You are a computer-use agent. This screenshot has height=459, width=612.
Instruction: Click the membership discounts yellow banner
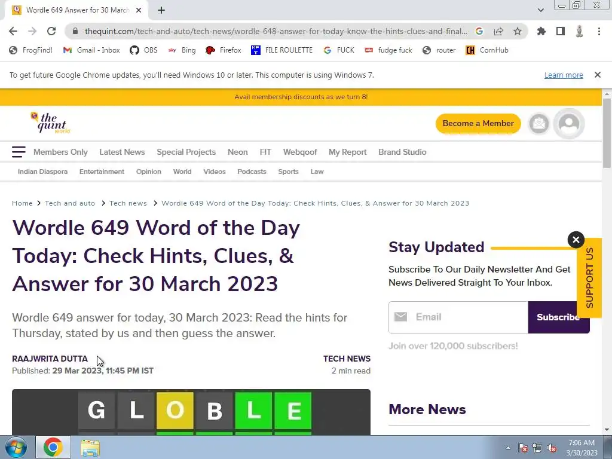point(301,97)
